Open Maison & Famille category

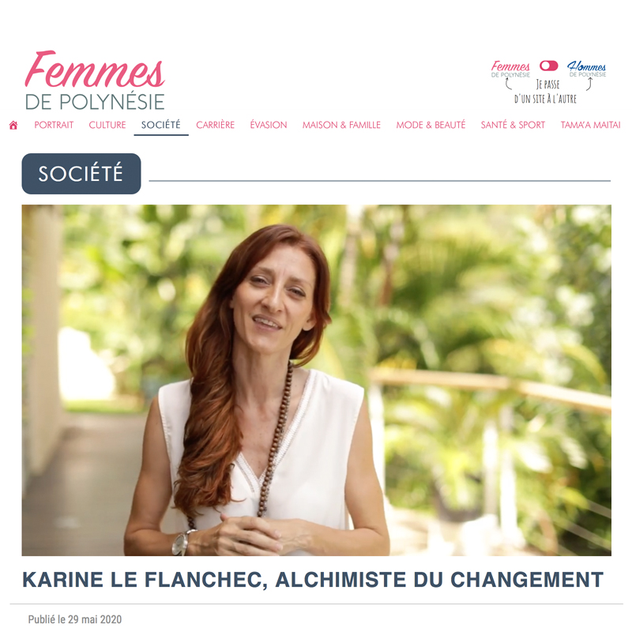coord(341,125)
